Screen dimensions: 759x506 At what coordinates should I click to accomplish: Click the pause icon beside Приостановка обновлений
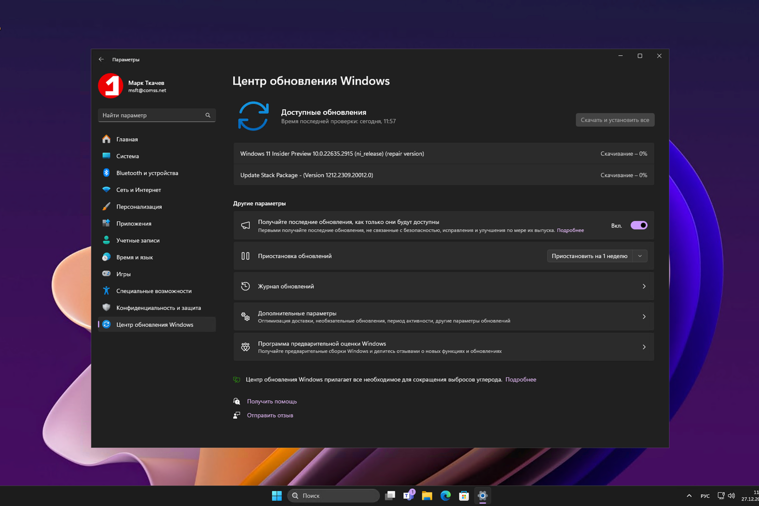pos(245,256)
